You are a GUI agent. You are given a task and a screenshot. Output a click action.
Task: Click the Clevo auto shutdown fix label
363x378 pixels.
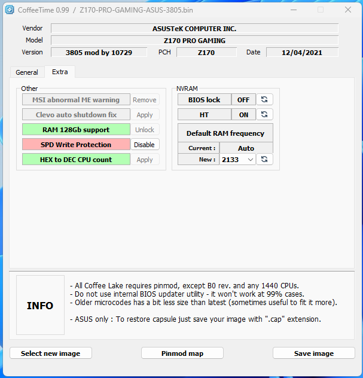click(76, 115)
